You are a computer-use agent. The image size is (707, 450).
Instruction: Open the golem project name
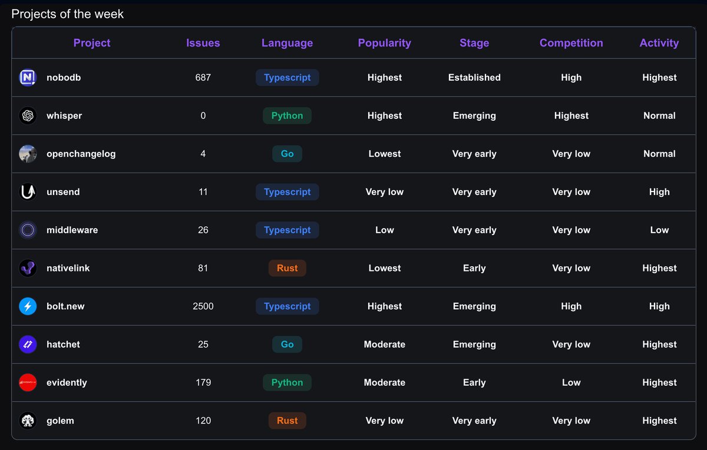click(60, 421)
